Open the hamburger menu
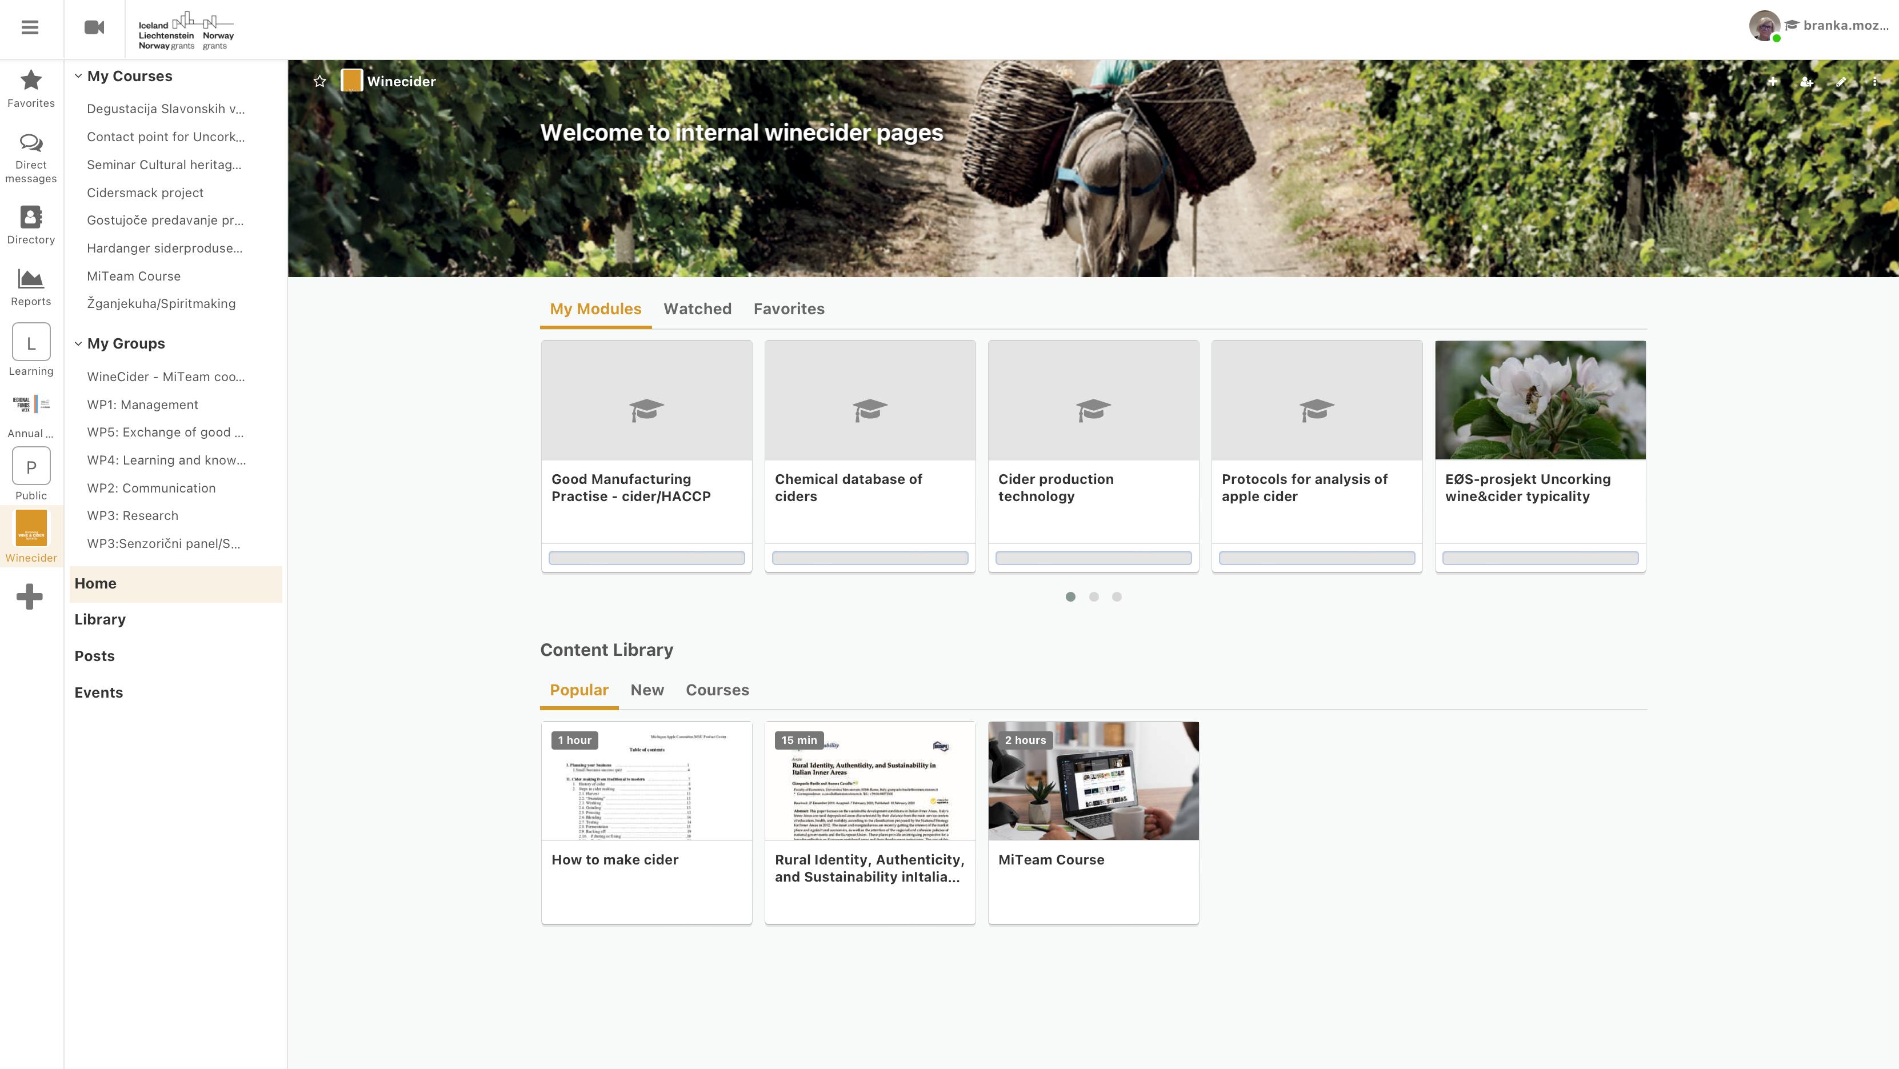1899x1069 pixels. pos(30,27)
